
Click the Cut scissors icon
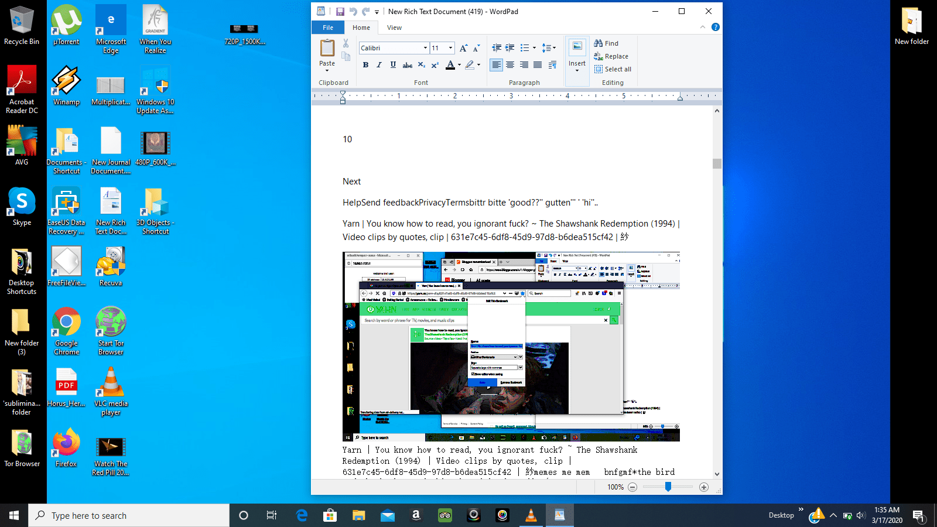pyautogui.click(x=346, y=43)
